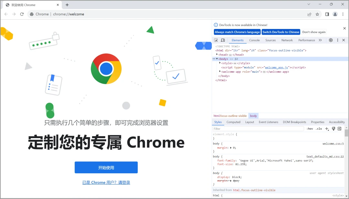Switch to the Styles pane tab
The width and height of the screenshot is (349, 199).
[218, 122]
